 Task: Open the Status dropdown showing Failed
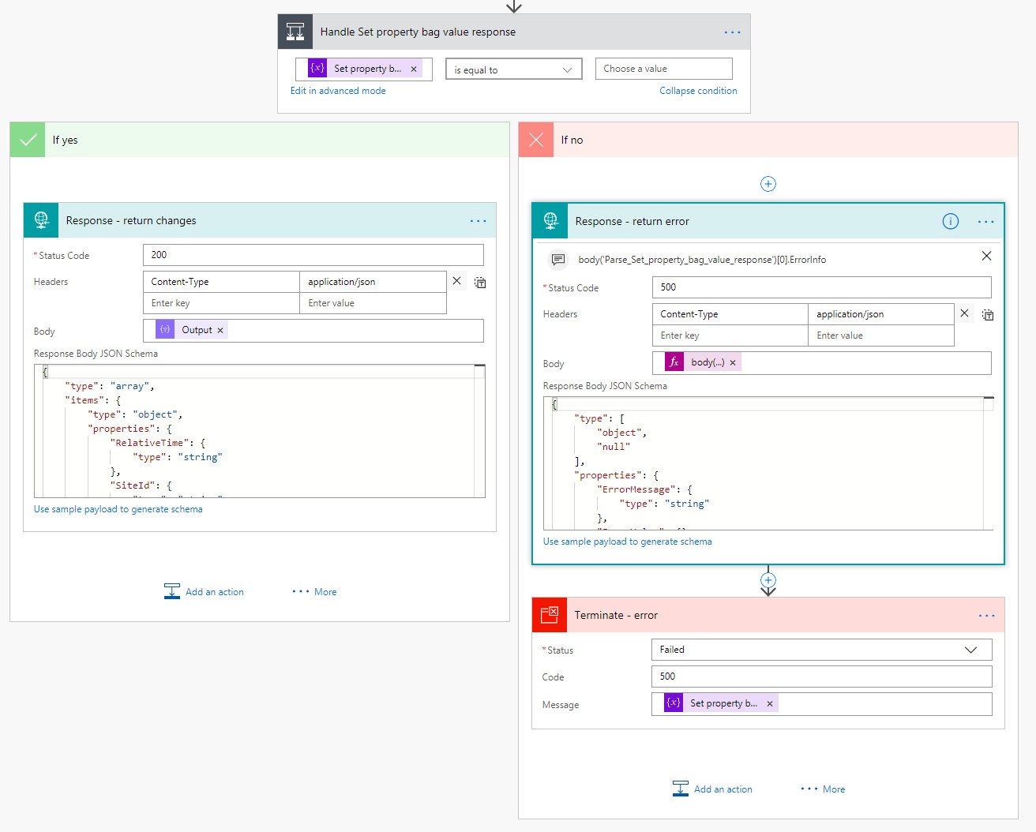click(822, 650)
